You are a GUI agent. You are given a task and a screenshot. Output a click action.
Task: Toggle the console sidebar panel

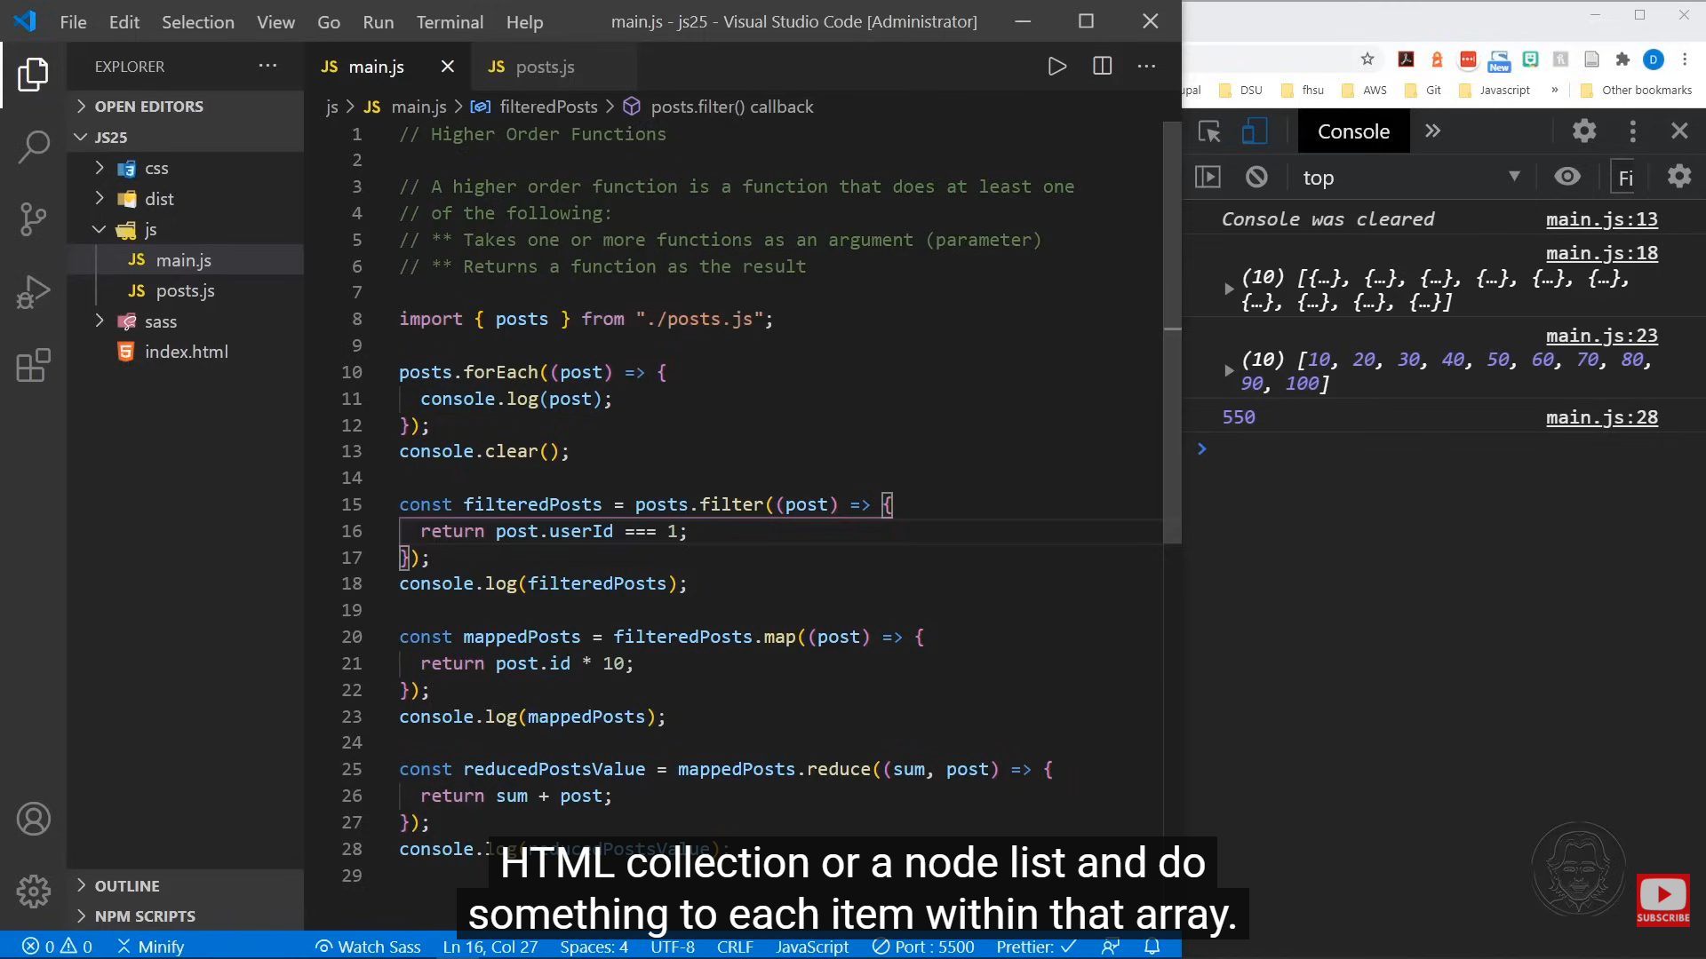[1208, 177]
